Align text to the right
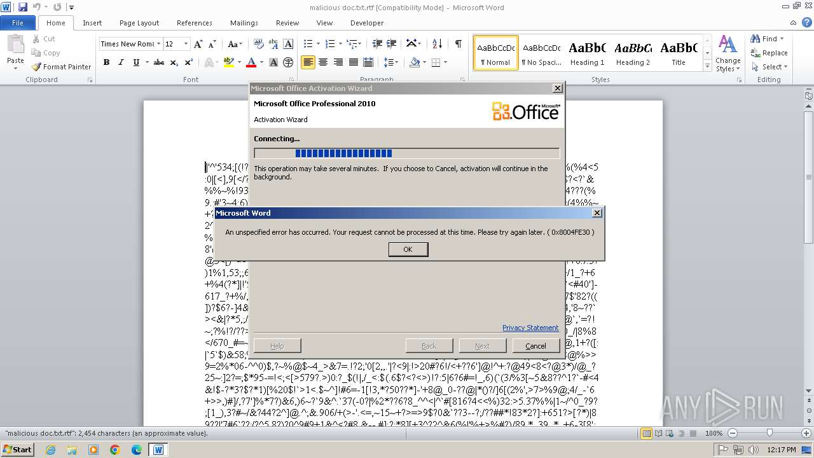 coord(338,62)
